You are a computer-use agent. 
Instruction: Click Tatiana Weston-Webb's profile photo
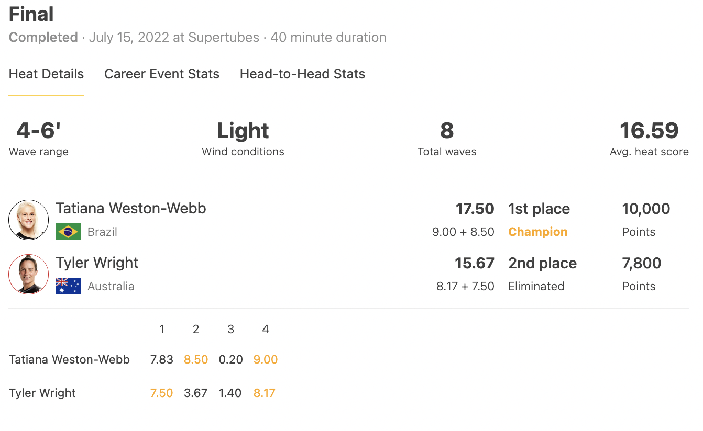[29, 220]
